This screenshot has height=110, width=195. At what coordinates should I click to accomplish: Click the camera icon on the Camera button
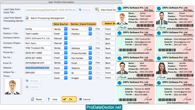point(27,87)
